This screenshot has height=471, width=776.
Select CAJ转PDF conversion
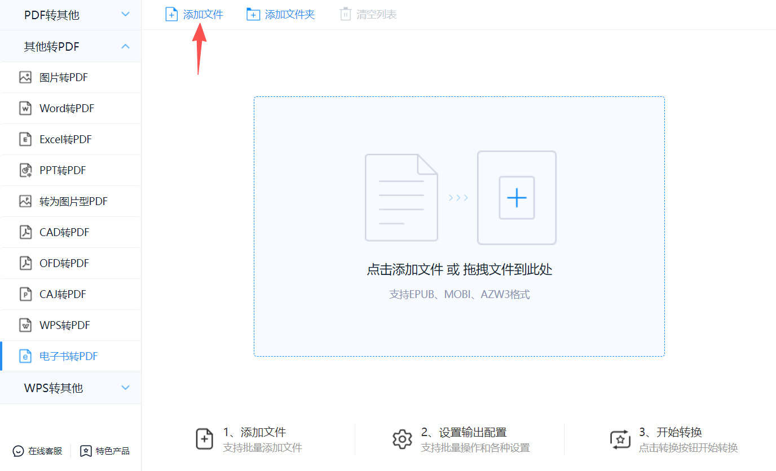tap(70, 295)
